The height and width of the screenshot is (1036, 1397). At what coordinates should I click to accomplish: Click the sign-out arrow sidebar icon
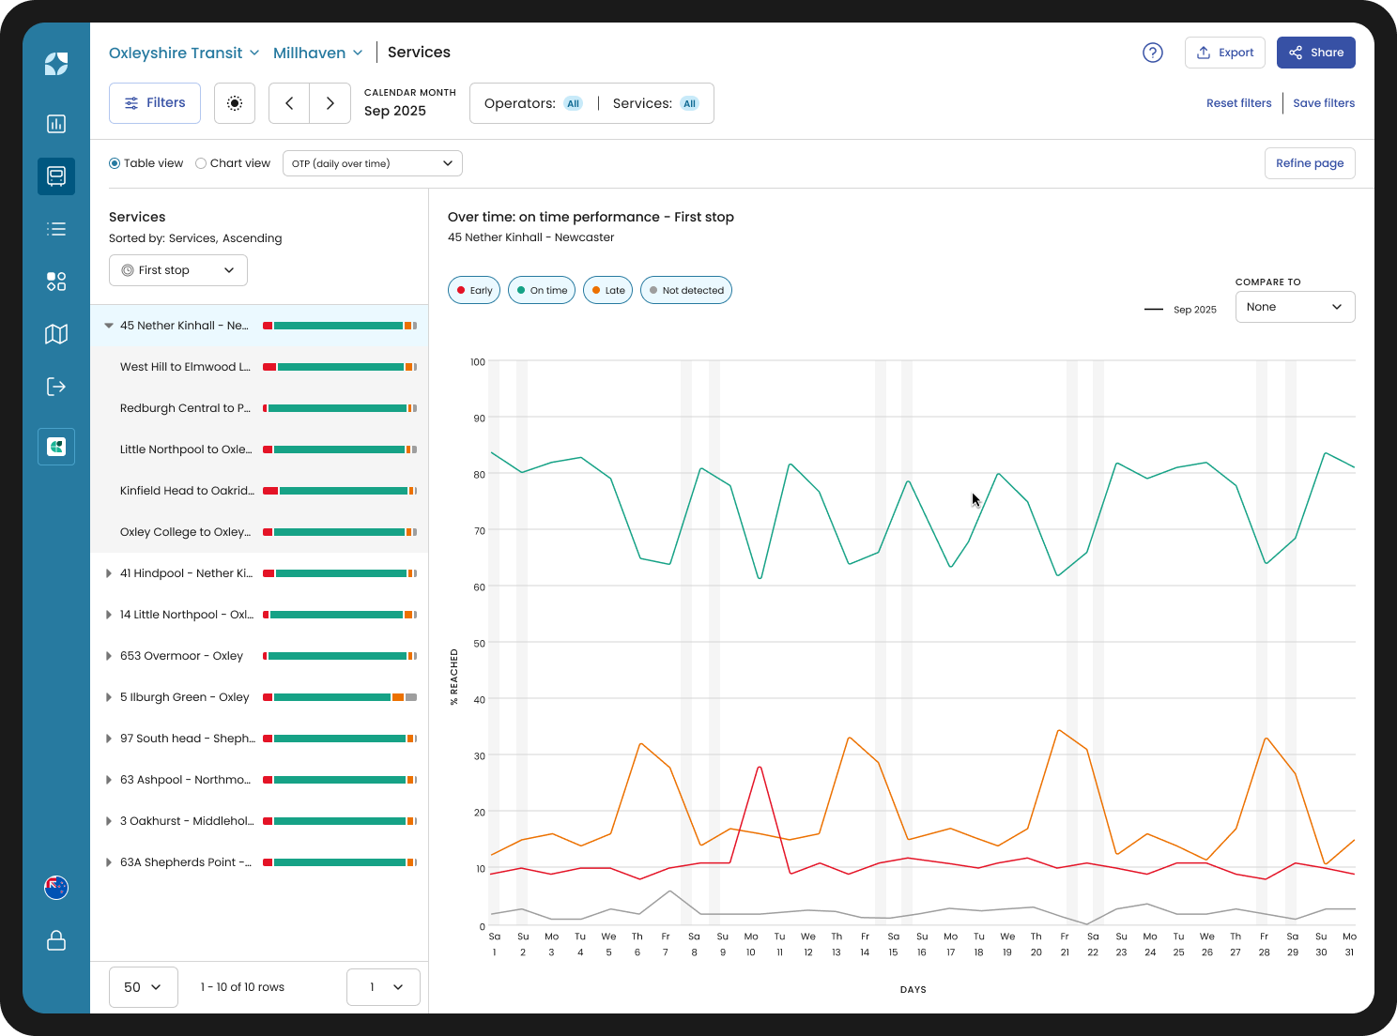point(56,387)
